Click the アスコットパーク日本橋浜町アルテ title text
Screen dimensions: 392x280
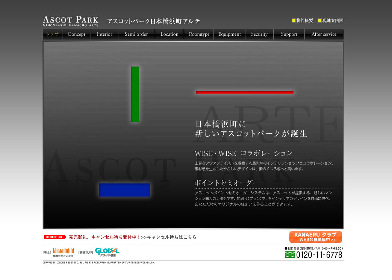pos(153,21)
